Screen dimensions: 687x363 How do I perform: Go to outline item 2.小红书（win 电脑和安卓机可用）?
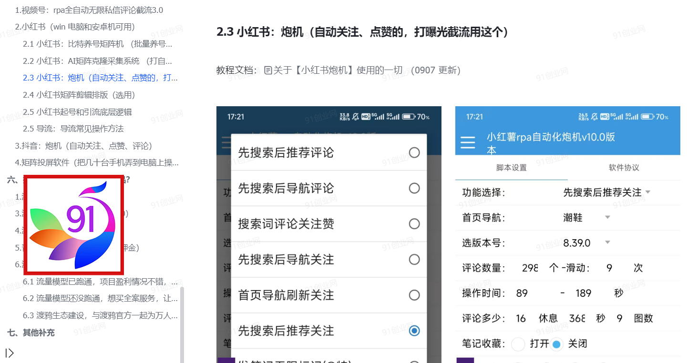pyautogui.click(x=75, y=27)
